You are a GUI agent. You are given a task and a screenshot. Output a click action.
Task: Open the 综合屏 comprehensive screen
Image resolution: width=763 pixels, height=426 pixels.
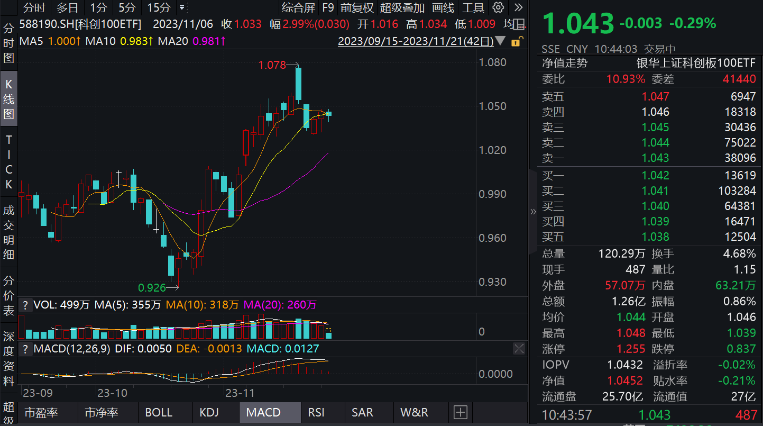click(298, 8)
